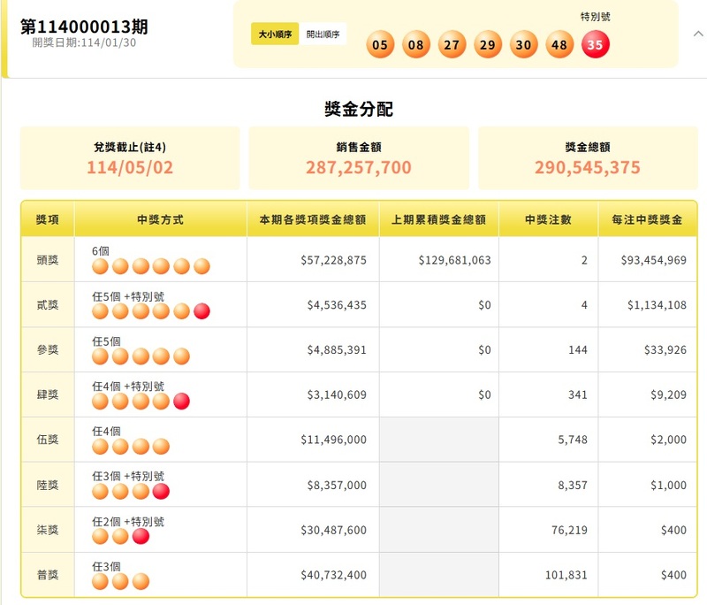Image resolution: width=707 pixels, height=605 pixels.
Task: Switch to the 開出順序 tab
Action: coord(324,34)
